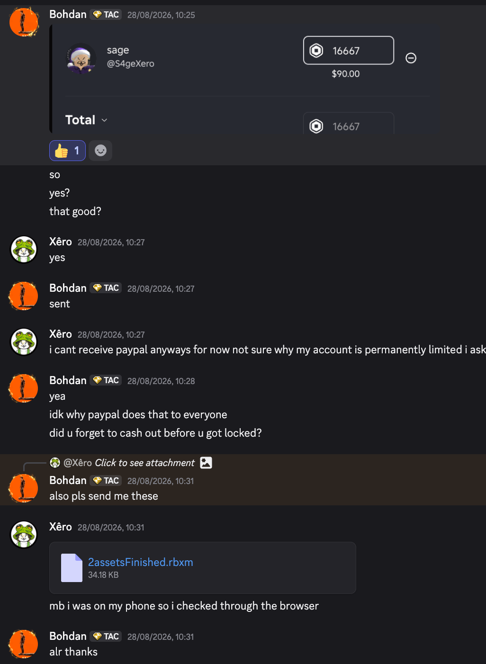Open Xêro's frog avatar at 'yes' message

pos(24,249)
